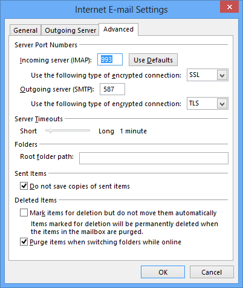Confirm settings with the OK button

coord(163,272)
